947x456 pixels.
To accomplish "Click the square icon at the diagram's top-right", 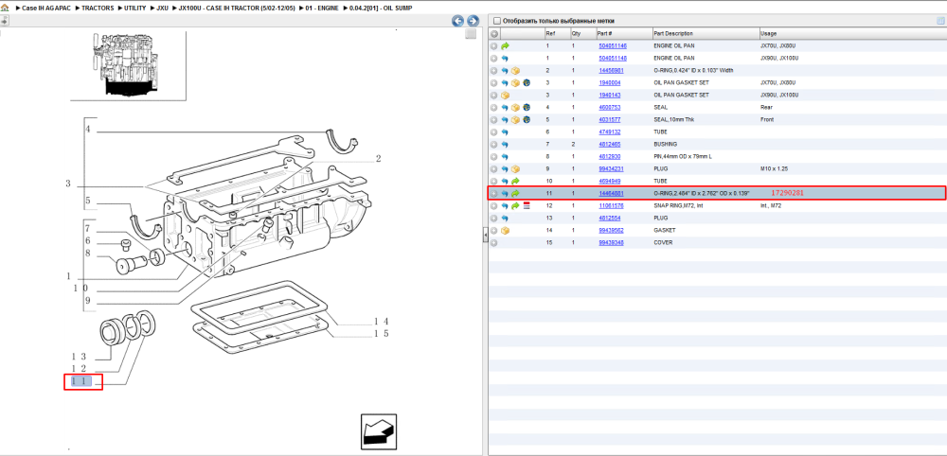I will pyautogui.click(x=471, y=34).
